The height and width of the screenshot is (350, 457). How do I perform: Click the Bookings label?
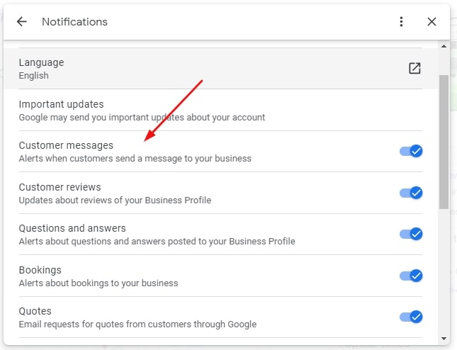tap(40, 270)
